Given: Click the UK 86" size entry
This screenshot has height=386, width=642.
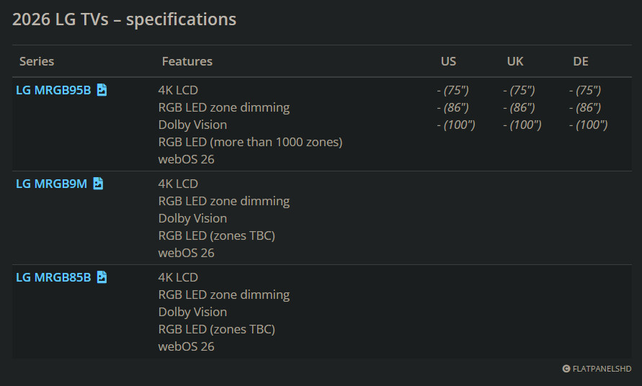Looking at the screenshot, I should coord(519,107).
